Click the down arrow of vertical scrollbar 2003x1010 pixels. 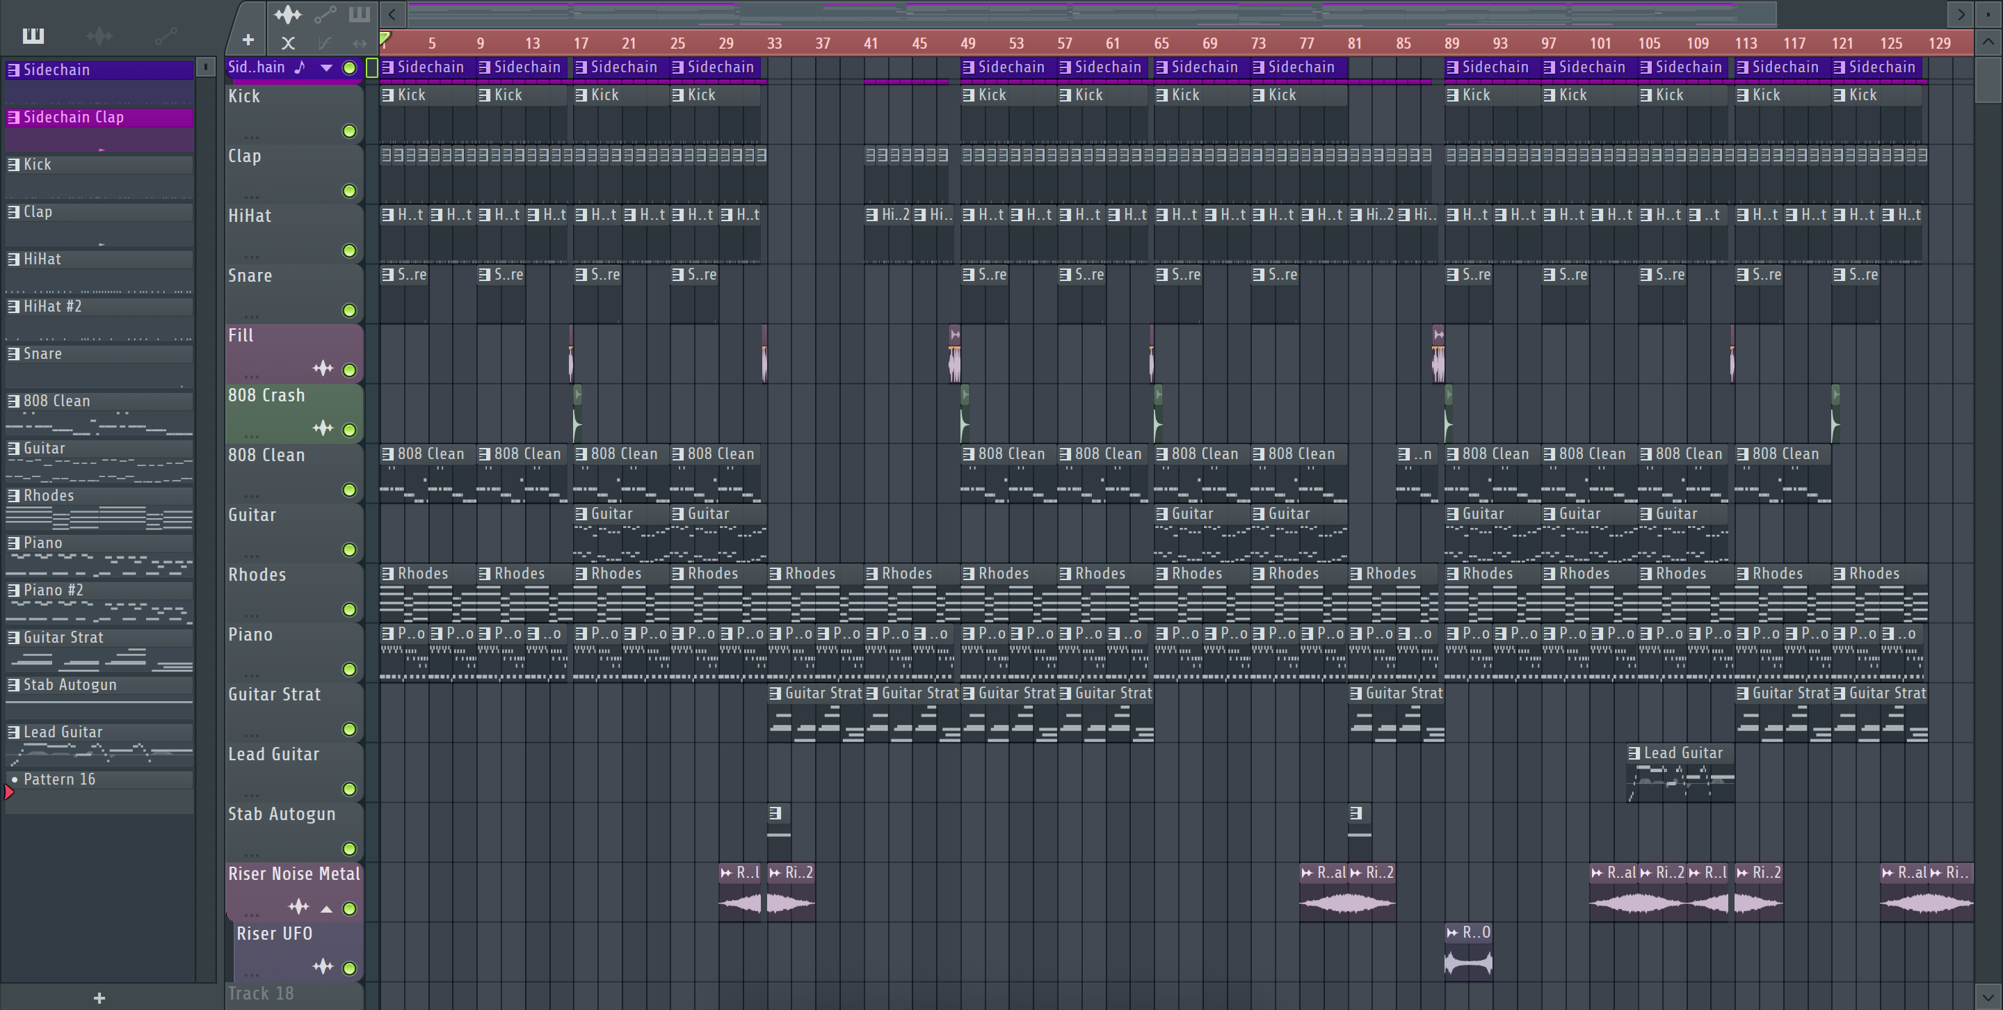coord(1989,995)
